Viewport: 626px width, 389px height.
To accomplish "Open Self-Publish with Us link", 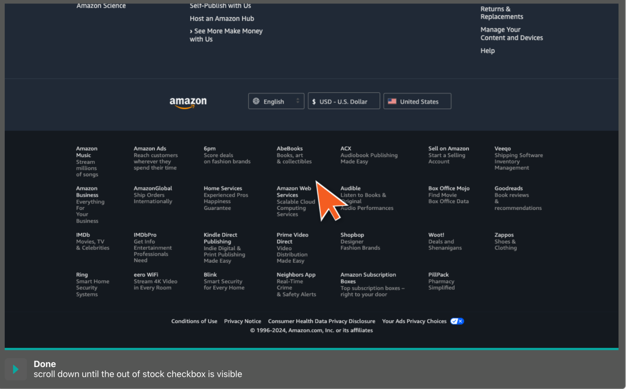I will [220, 5].
